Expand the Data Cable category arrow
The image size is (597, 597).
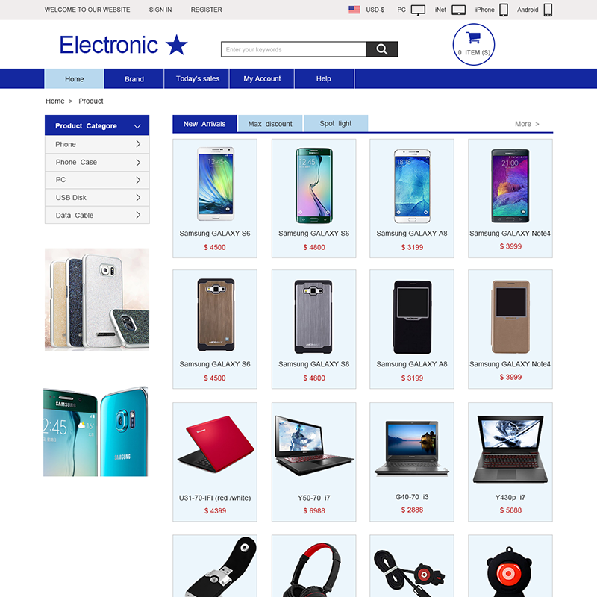click(x=138, y=215)
